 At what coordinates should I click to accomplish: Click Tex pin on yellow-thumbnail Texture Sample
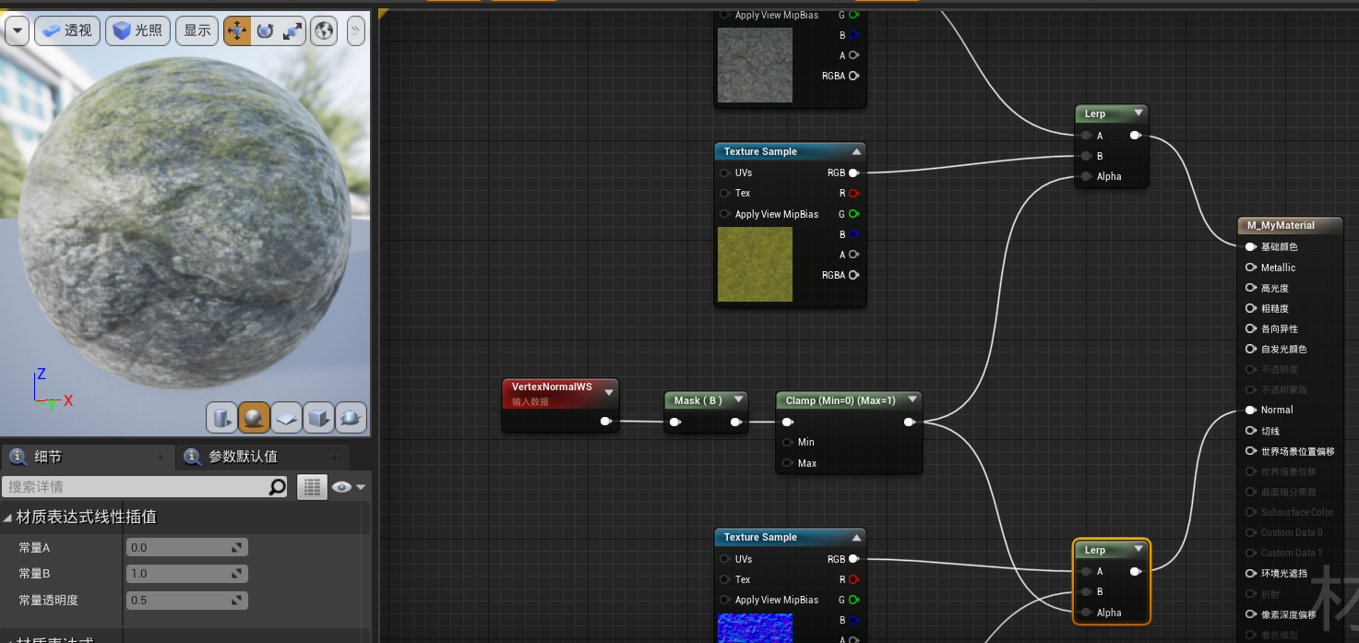coord(724,193)
